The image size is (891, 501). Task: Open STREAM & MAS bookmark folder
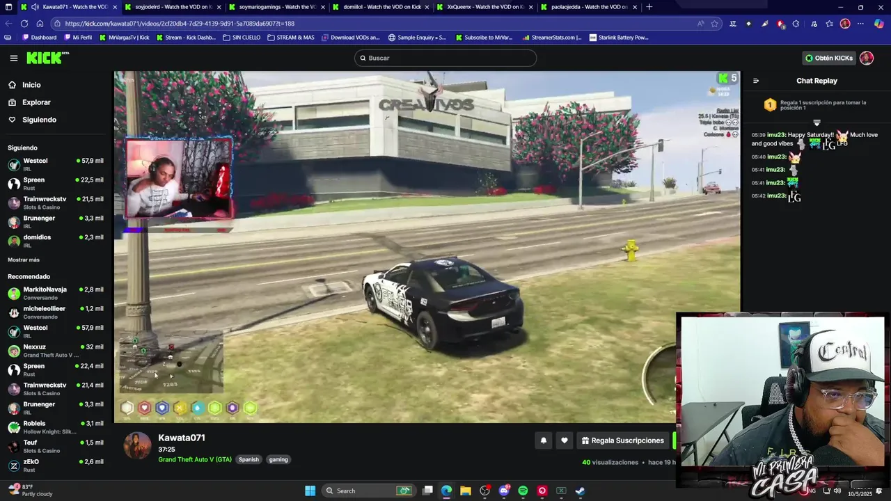(290, 38)
